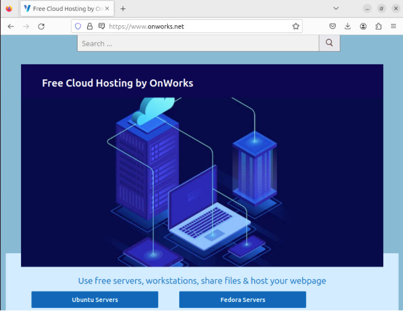Open the Firefox account icon
The height and width of the screenshot is (311, 403).
(x=363, y=26)
